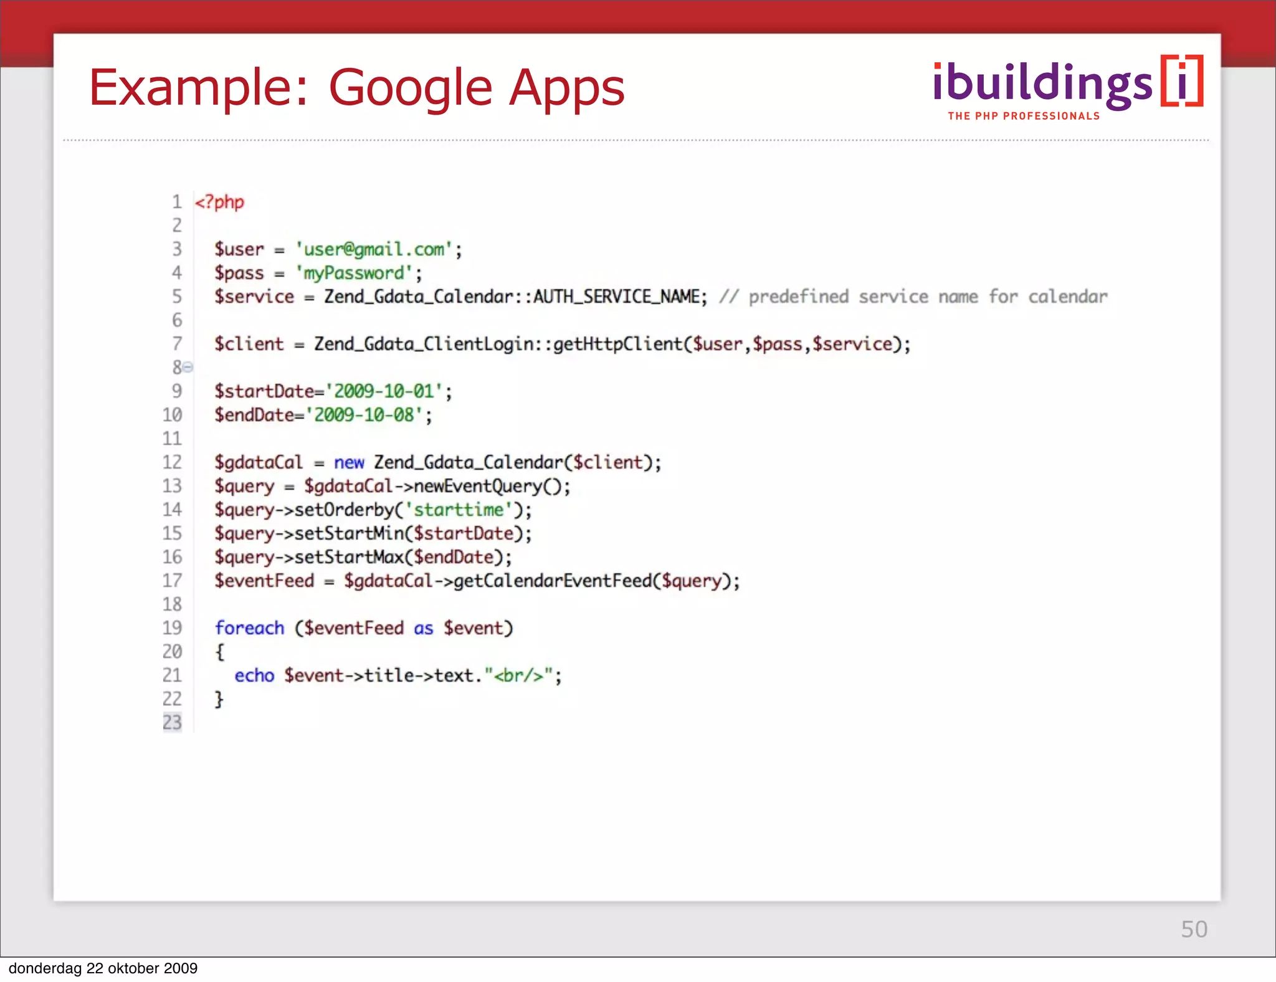The width and height of the screenshot is (1276, 982).
Task: Select the 'myPassword' string
Action: pyautogui.click(x=354, y=273)
